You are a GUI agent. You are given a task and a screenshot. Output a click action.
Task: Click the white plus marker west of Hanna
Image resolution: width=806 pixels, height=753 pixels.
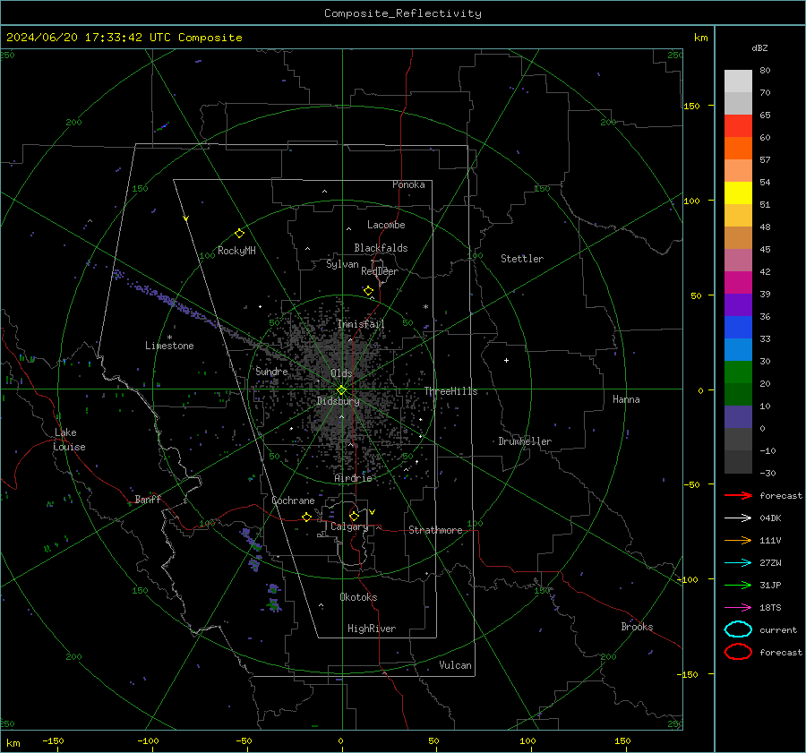click(x=506, y=360)
